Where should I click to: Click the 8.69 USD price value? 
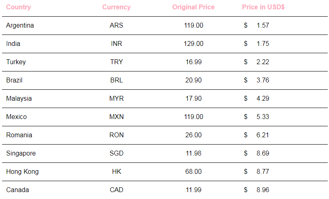263,153
